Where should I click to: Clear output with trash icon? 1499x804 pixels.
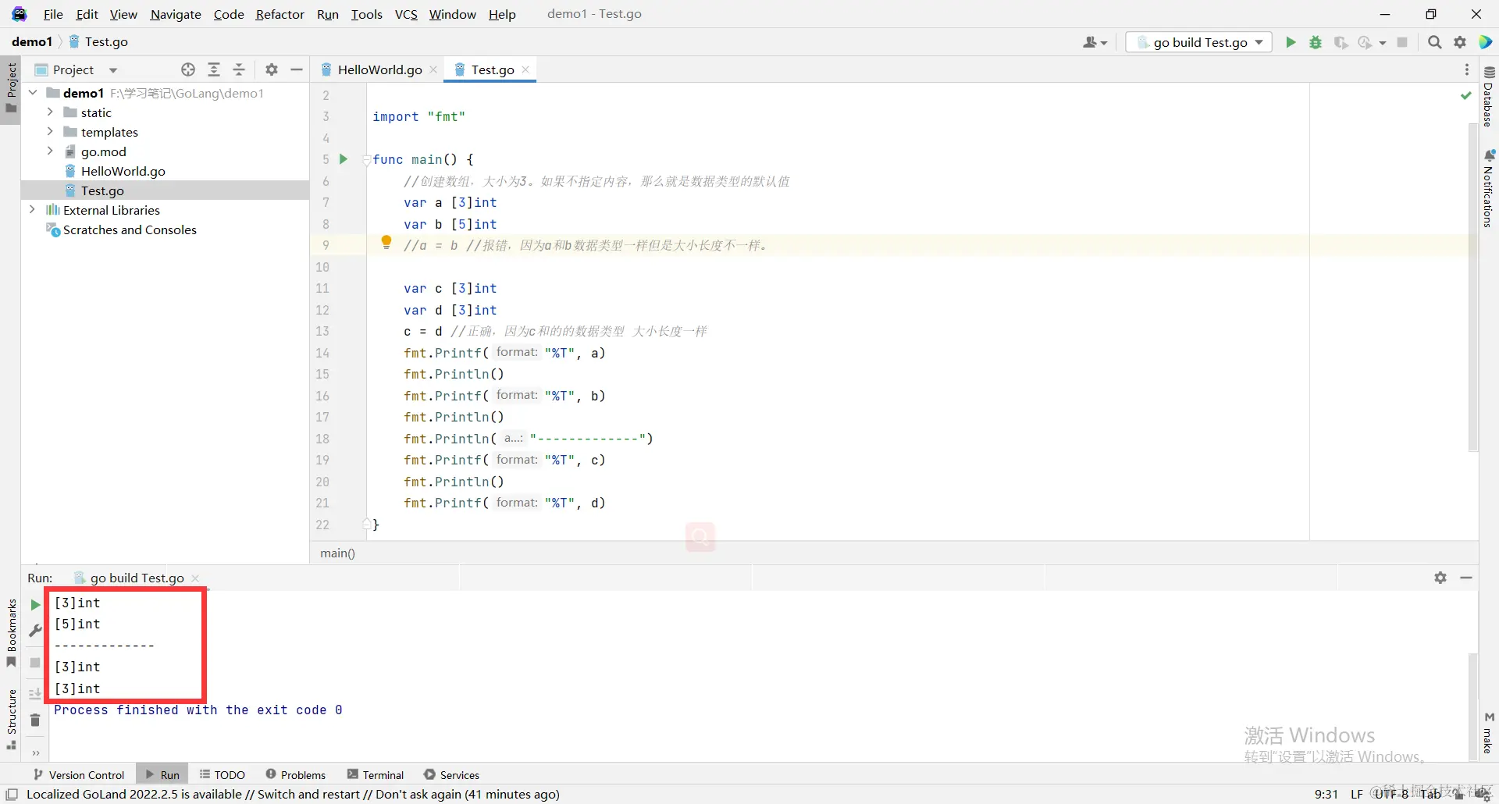(35, 720)
